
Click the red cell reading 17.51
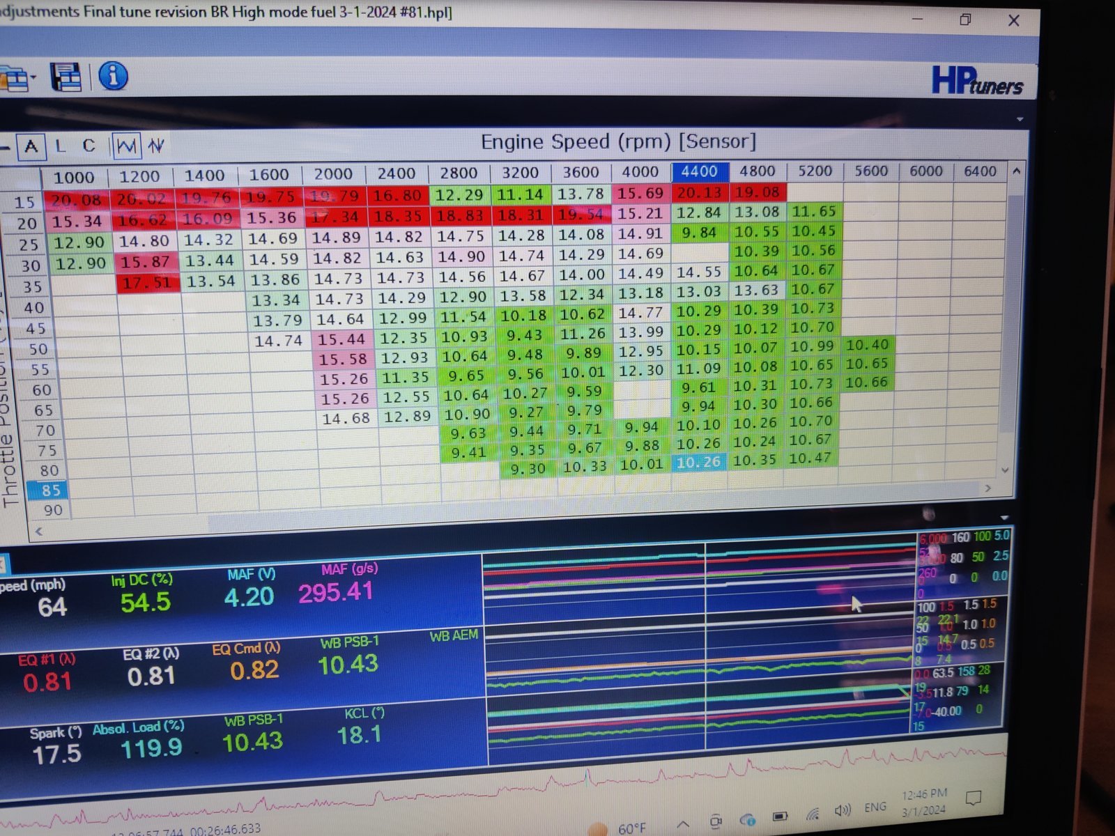148,282
